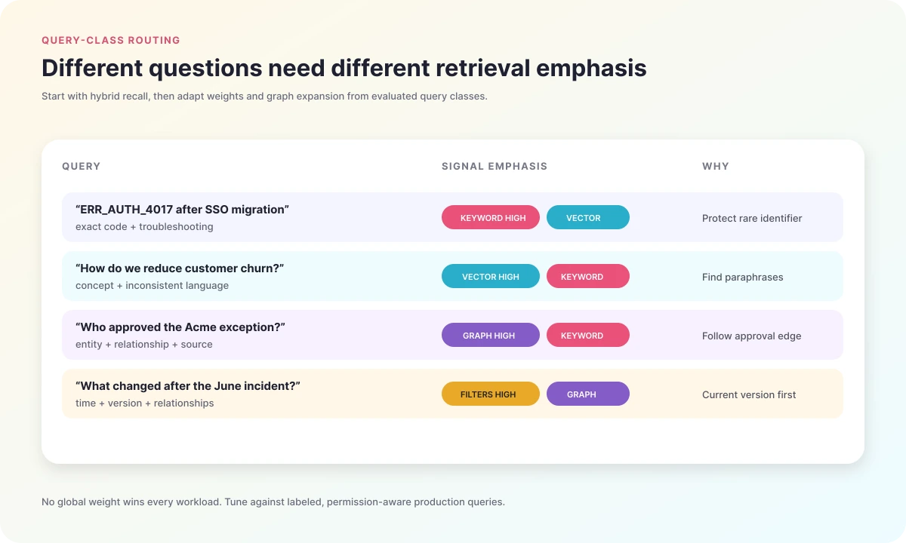
Task: Select the customer churn query title
Action: coord(180,268)
